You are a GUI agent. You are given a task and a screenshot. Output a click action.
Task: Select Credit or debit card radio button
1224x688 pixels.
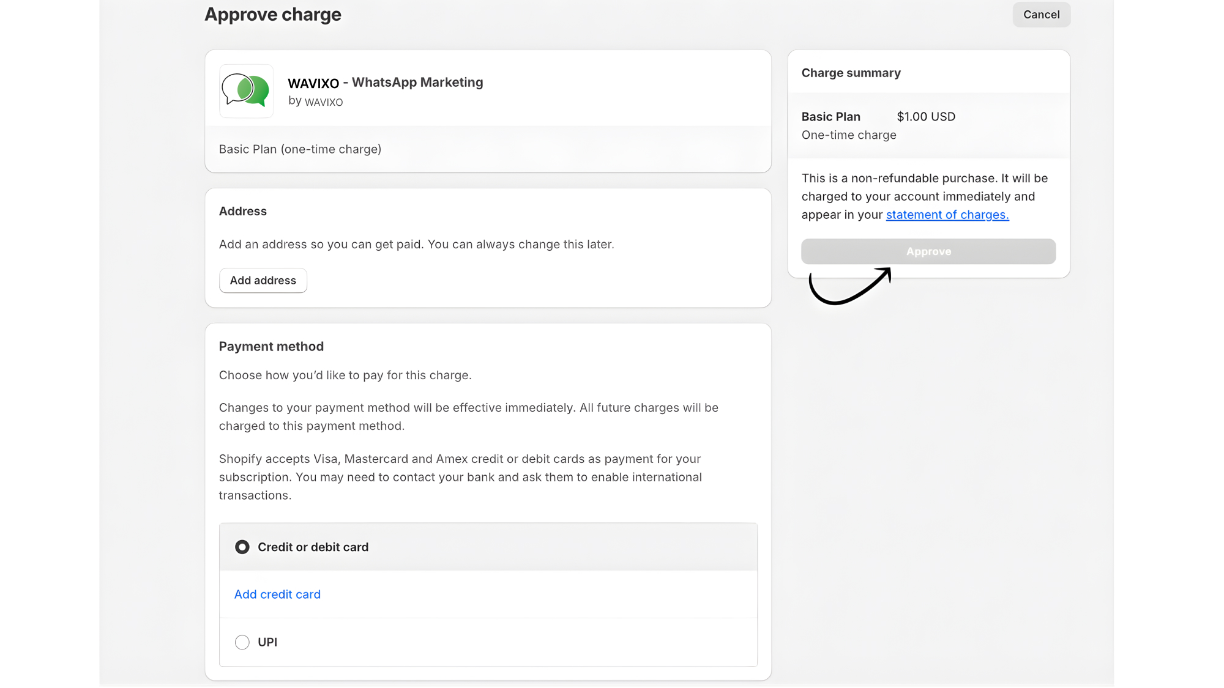tap(242, 547)
